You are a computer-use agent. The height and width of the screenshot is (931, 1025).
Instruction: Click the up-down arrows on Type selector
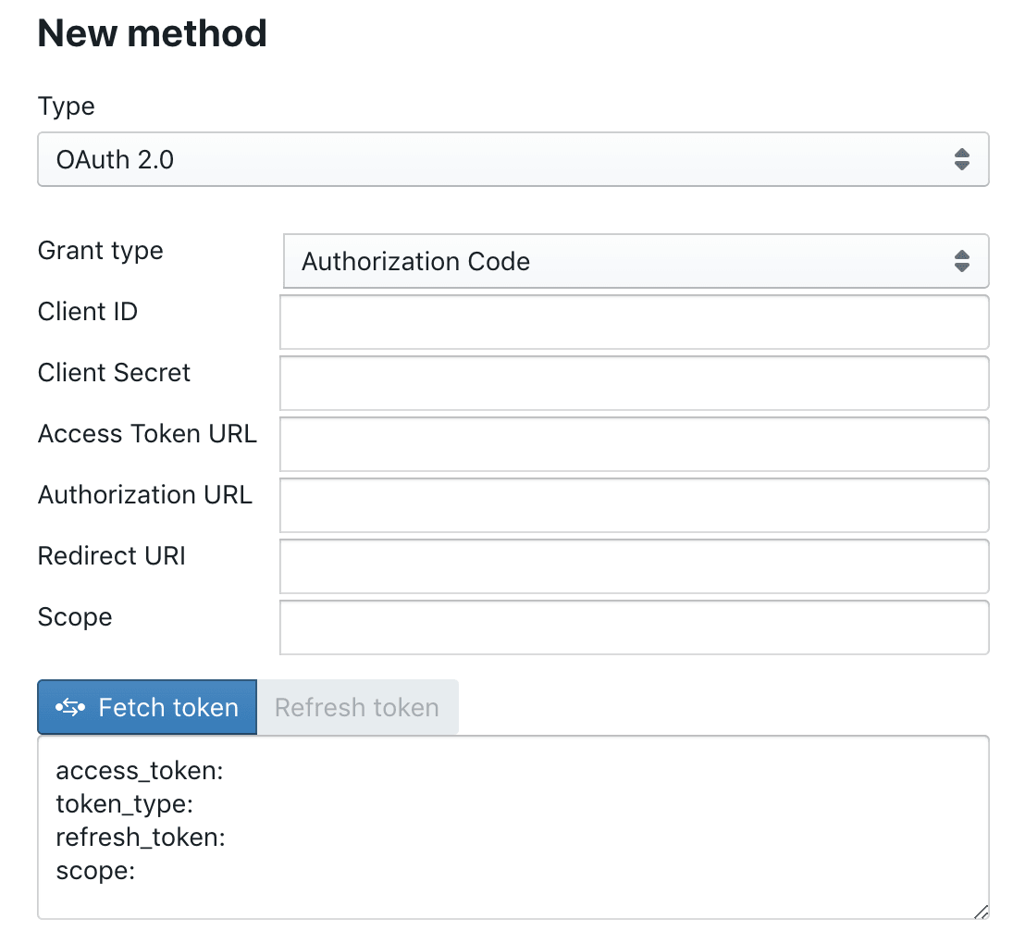(962, 159)
